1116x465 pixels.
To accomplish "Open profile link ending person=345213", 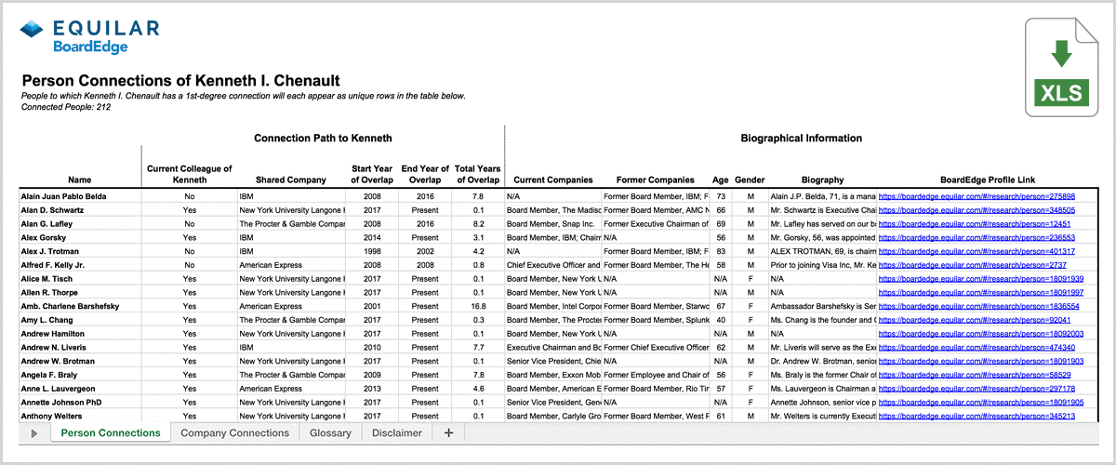I will 976,416.
